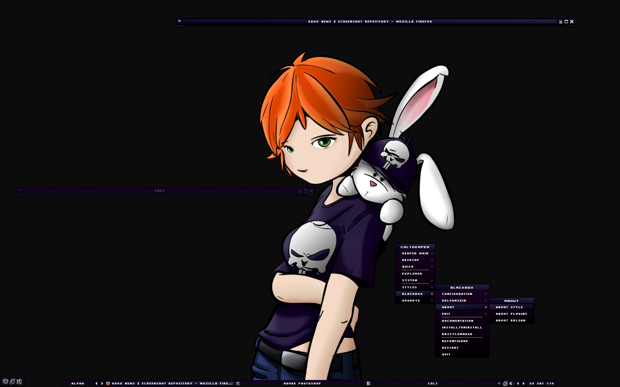Image resolution: width=620 pixels, height=387 pixels.
Task: Choose Install/Uninstall in Blackbox menu
Action: (462, 327)
